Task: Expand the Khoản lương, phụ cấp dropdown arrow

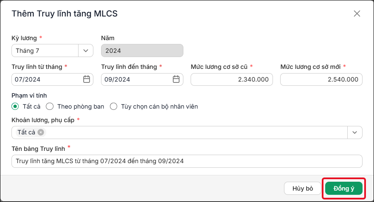Action: (354, 132)
